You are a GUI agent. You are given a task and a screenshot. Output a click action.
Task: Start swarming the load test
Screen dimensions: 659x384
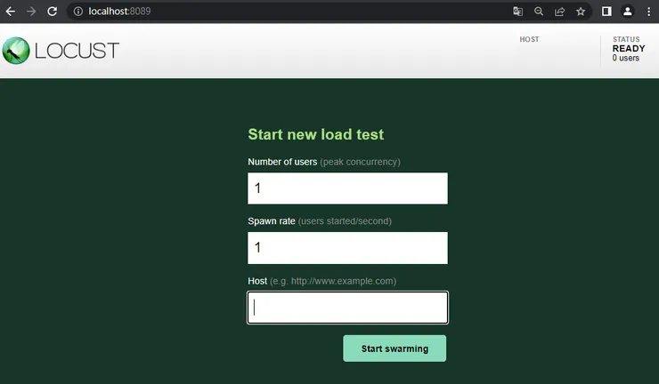pyautogui.click(x=395, y=348)
